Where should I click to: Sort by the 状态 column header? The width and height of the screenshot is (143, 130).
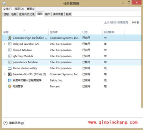(92, 32)
